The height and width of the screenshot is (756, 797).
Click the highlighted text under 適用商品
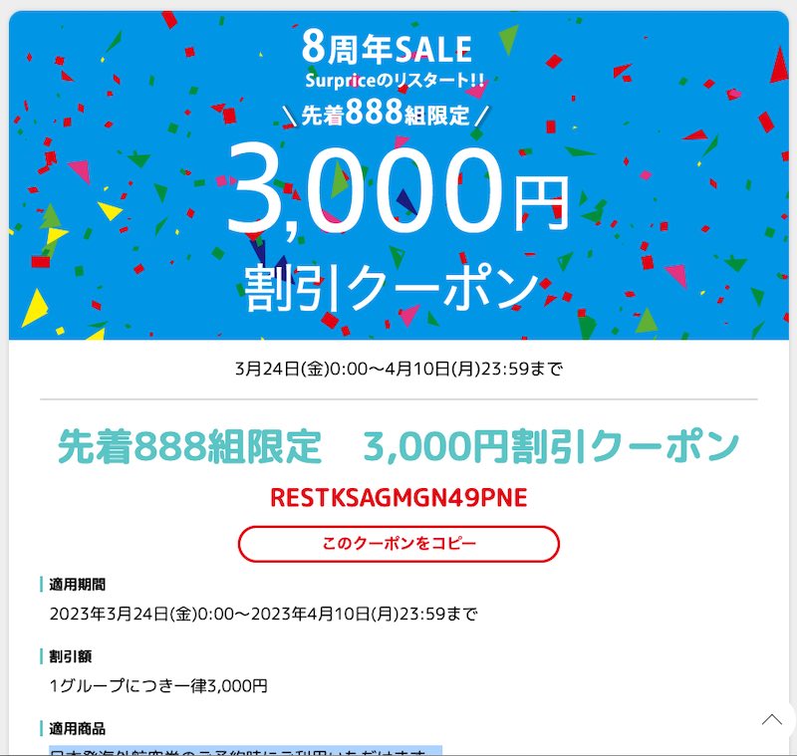pyautogui.click(x=245, y=751)
